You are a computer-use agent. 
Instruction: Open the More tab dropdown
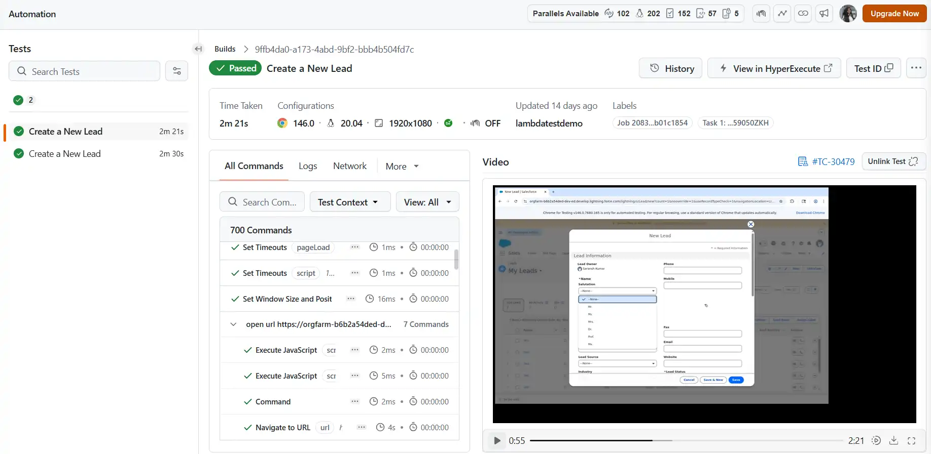click(x=402, y=166)
